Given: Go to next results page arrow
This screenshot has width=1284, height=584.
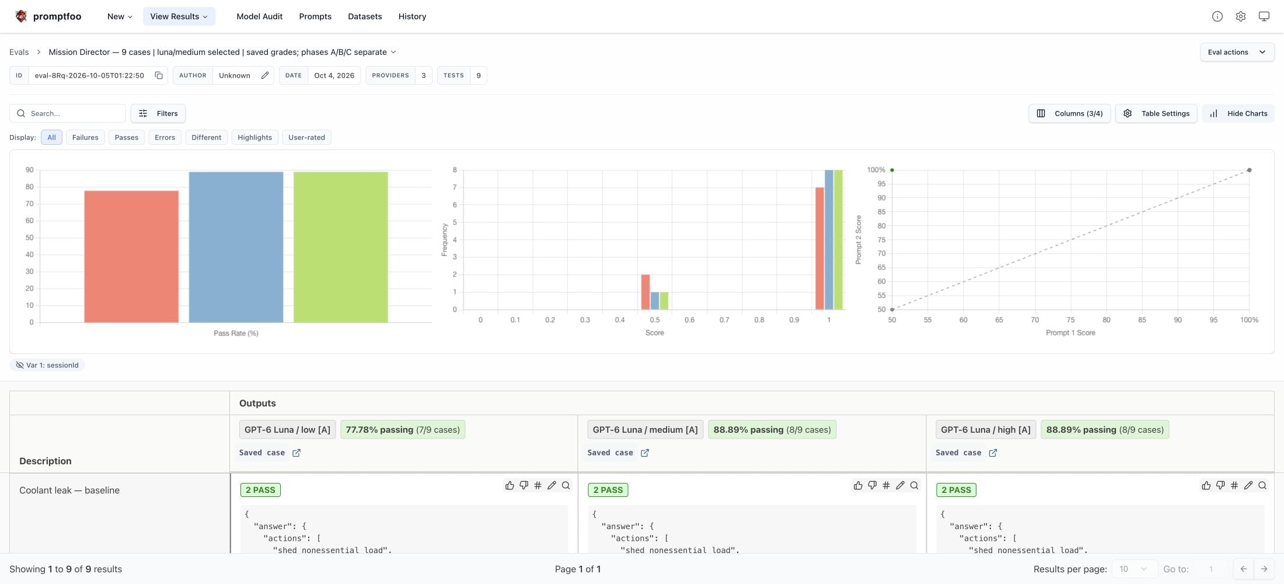Looking at the screenshot, I should coord(1264,569).
